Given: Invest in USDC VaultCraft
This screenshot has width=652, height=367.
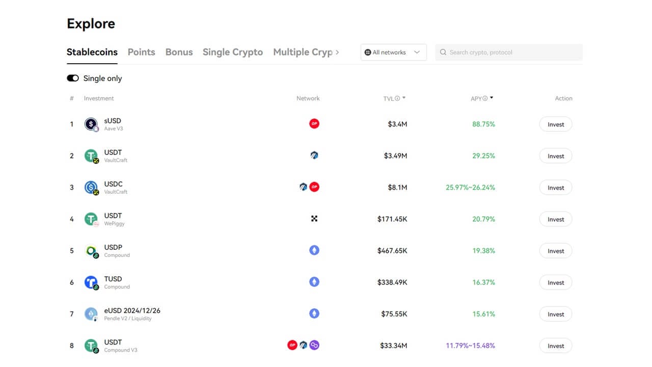Looking at the screenshot, I should [556, 188].
